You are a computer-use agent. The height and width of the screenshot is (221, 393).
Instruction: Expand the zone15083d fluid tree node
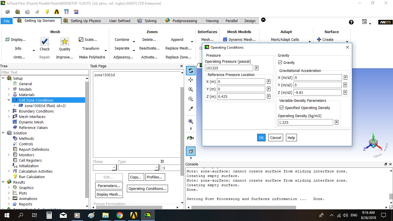[x=14, y=106]
